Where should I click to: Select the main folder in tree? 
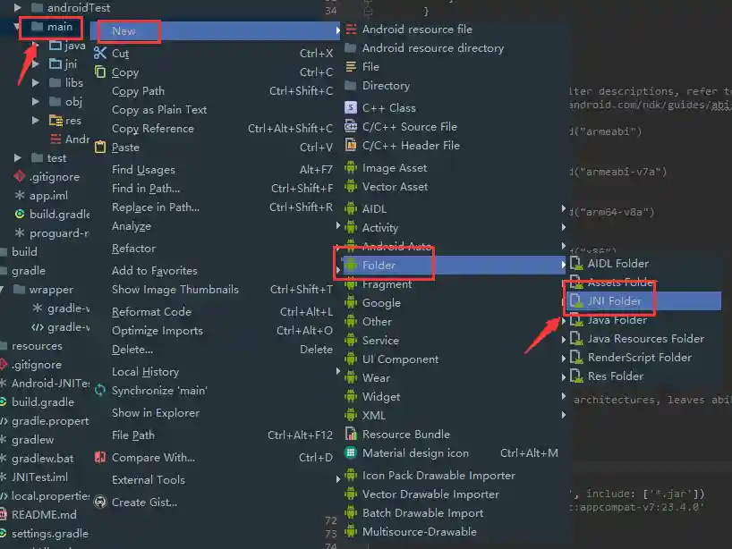60,27
